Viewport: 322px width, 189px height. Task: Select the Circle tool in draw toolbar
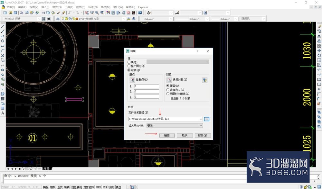[x=3, y=55]
